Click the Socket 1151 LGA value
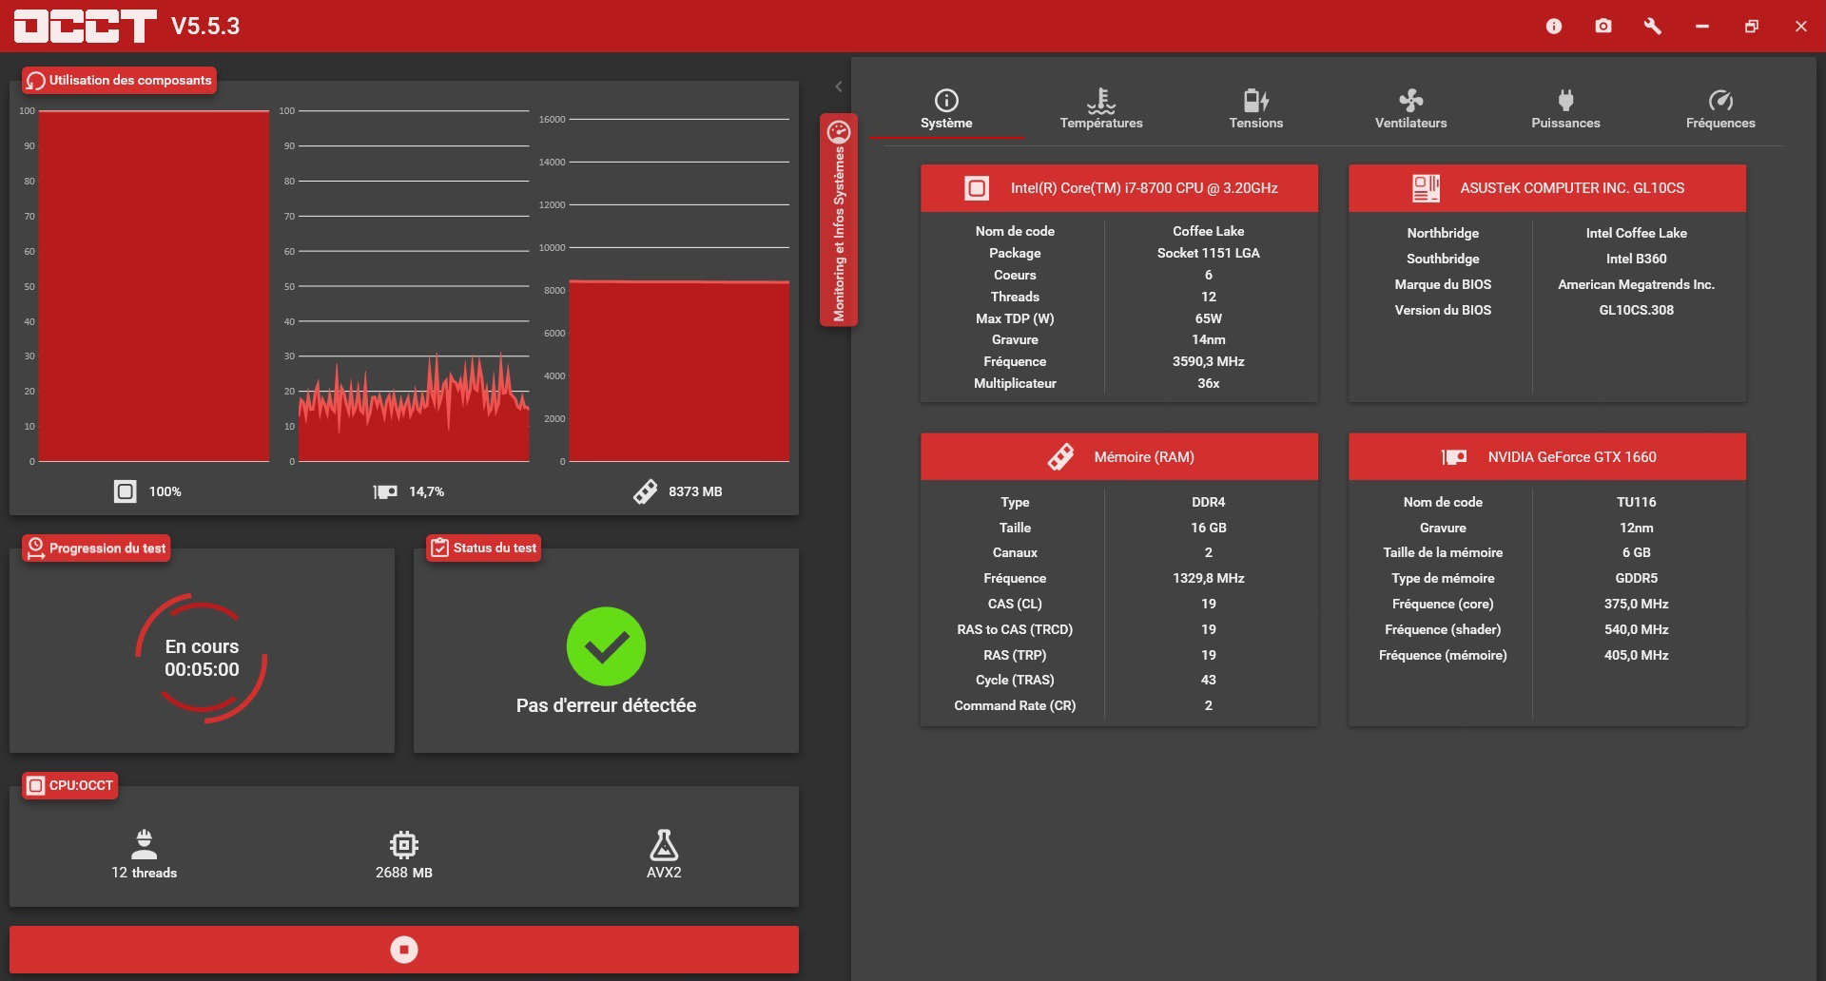This screenshot has width=1826, height=981. click(x=1209, y=253)
